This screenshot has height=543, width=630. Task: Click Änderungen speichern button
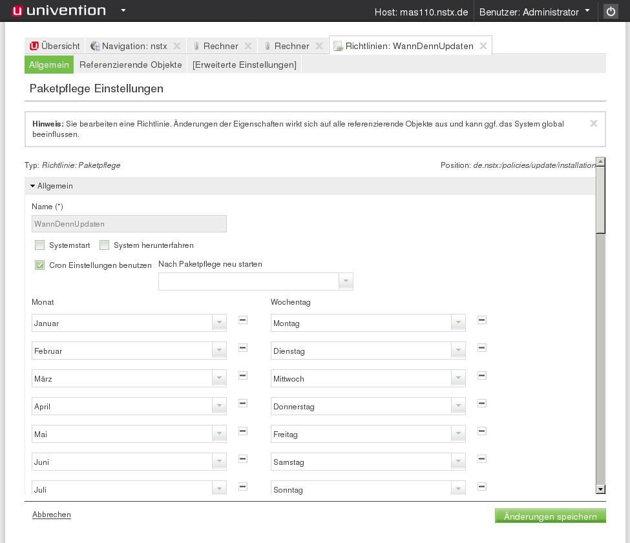[x=550, y=516]
